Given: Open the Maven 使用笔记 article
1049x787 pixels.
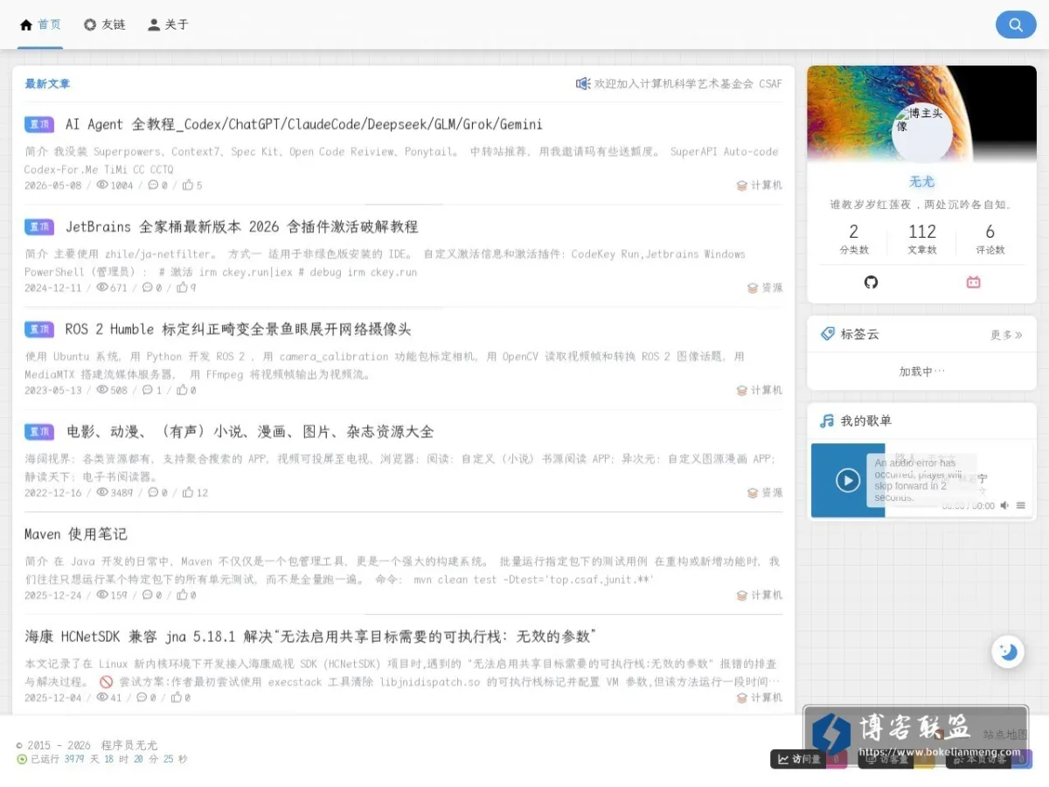Looking at the screenshot, I should 76,533.
